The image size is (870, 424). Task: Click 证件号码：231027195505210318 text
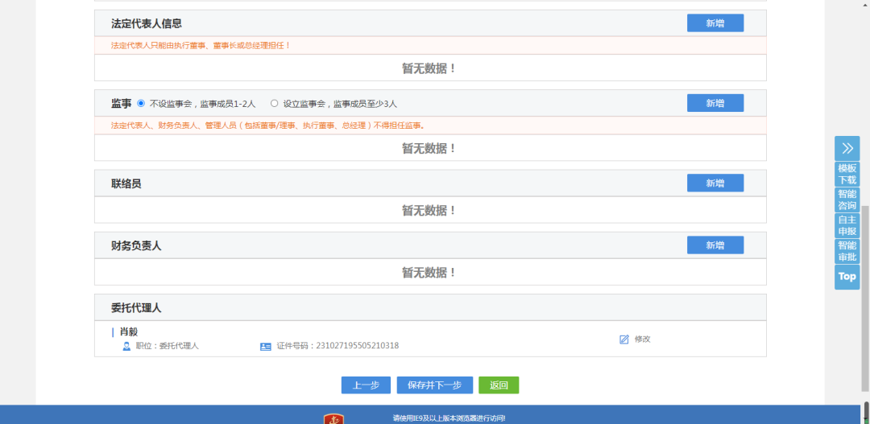tap(338, 346)
